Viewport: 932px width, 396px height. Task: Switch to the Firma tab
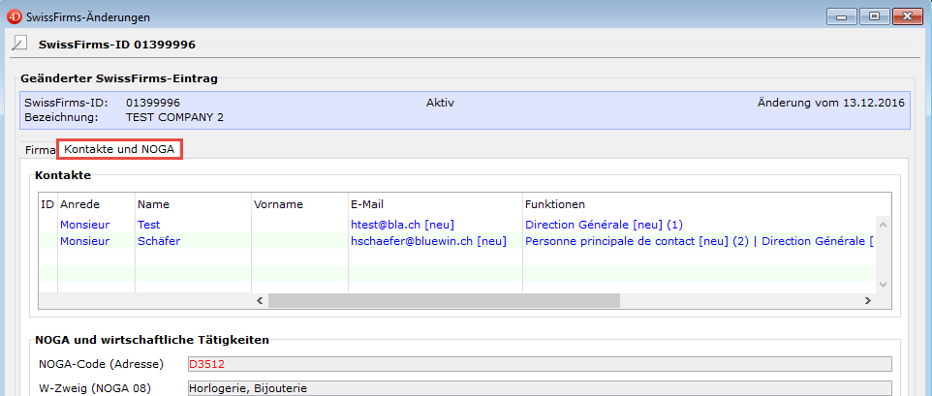(39, 150)
